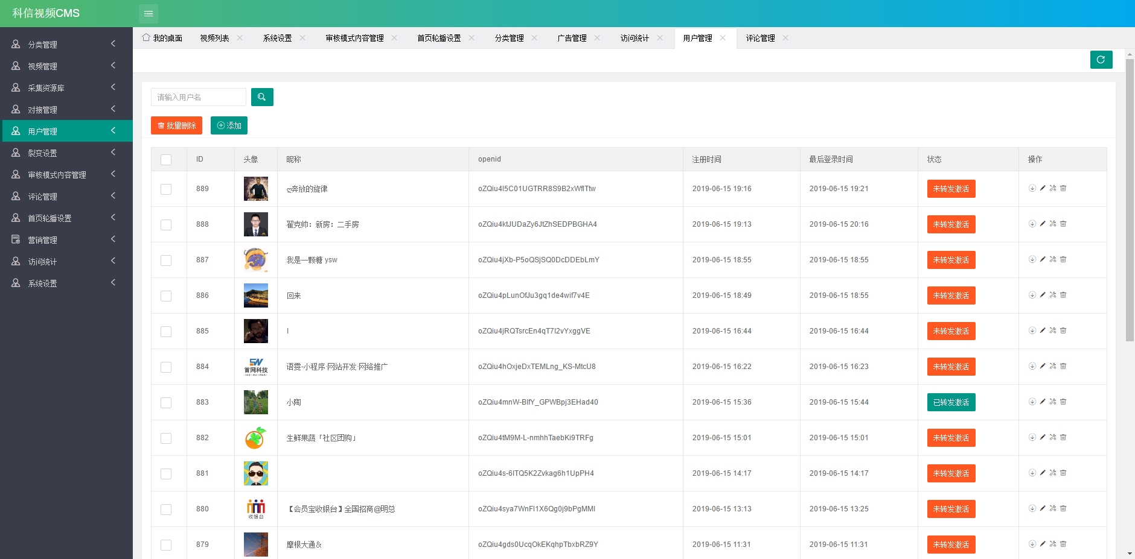Click the pencil edit icon for user 889
The height and width of the screenshot is (559, 1135).
coord(1043,188)
